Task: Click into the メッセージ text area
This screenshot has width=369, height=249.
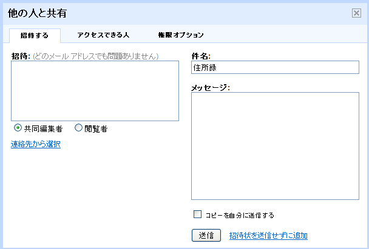Action: [x=275, y=146]
